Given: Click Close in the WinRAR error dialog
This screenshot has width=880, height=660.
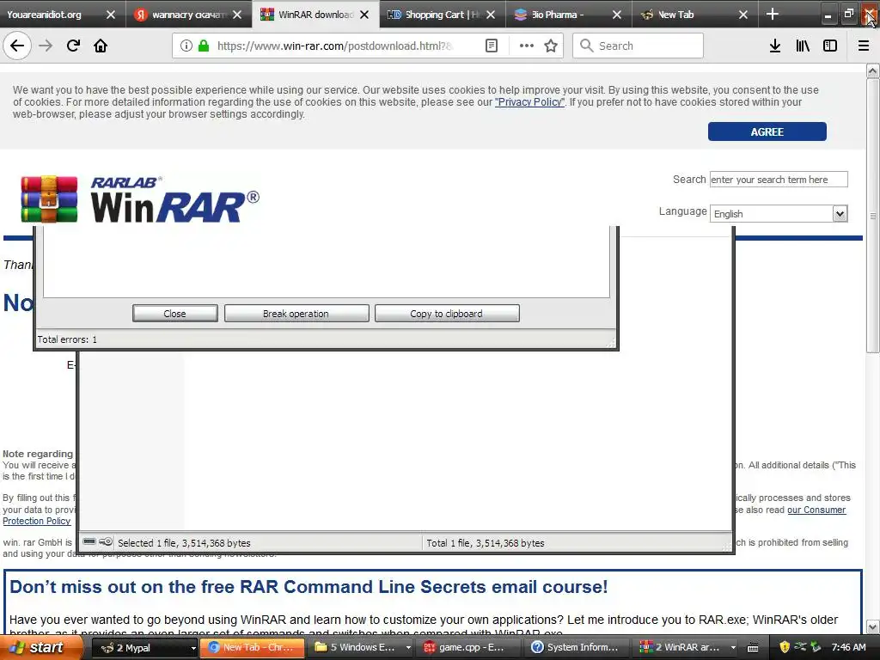Looking at the screenshot, I should click(x=174, y=314).
